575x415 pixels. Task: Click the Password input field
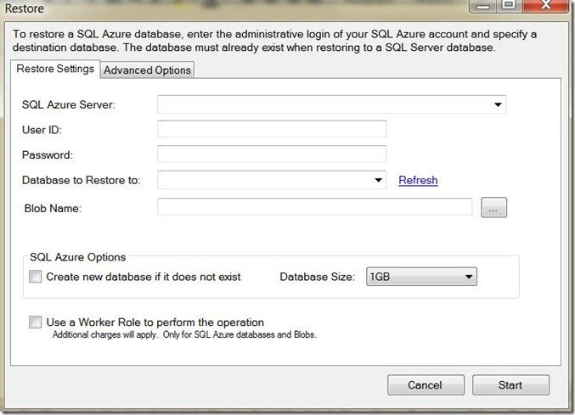click(272, 154)
